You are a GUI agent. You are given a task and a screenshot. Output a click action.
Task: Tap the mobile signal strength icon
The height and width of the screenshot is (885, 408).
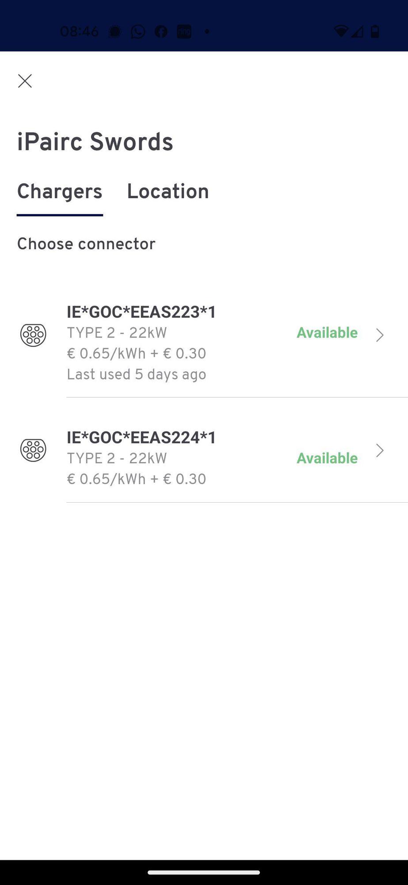357,31
